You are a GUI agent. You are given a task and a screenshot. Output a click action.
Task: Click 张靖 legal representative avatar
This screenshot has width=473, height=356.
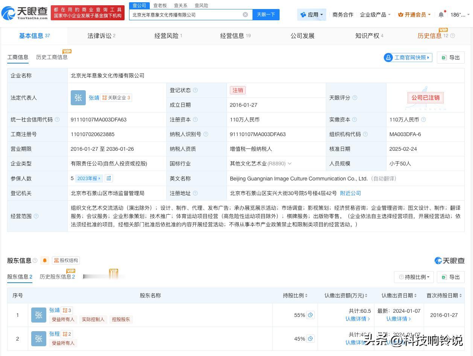78,98
